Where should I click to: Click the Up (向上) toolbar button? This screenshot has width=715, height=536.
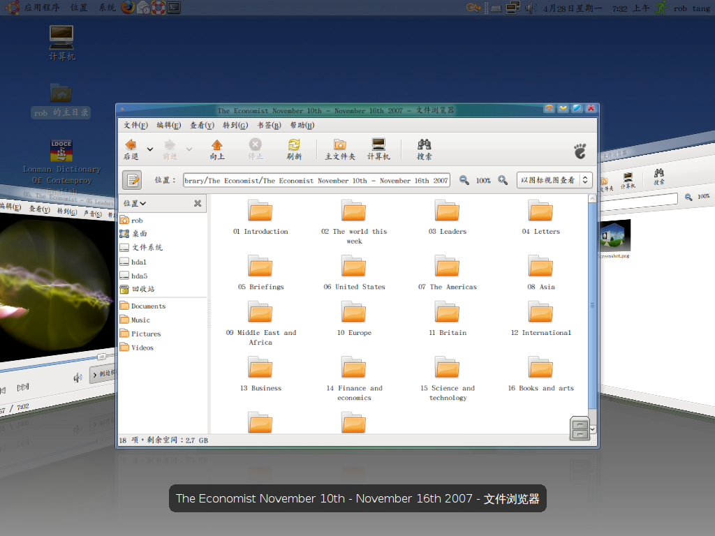click(x=217, y=149)
